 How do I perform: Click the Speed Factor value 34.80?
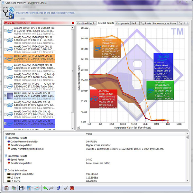click(x=89, y=160)
